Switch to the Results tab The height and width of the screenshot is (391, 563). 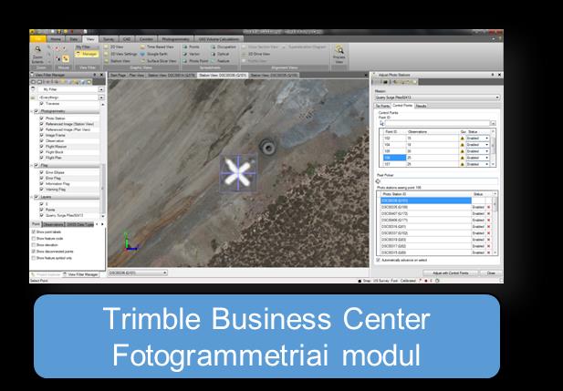click(421, 106)
